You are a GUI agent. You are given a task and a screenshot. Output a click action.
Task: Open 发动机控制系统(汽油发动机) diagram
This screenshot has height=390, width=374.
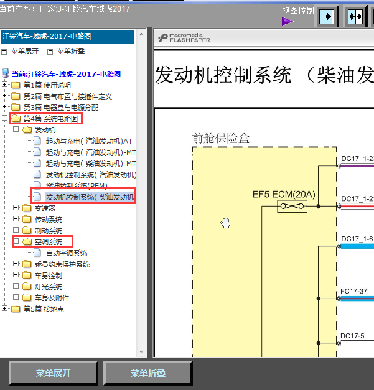click(91, 175)
